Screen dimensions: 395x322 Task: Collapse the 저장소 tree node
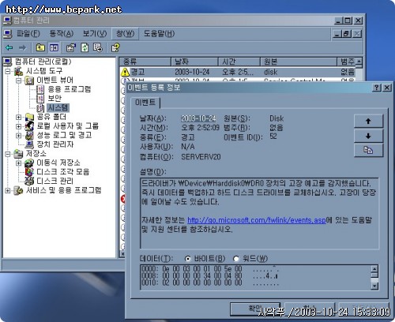click(8, 154)
